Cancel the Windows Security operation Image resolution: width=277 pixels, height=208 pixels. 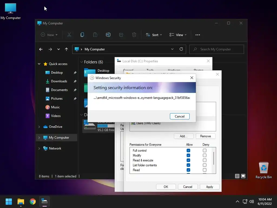(x=180, y=116)
